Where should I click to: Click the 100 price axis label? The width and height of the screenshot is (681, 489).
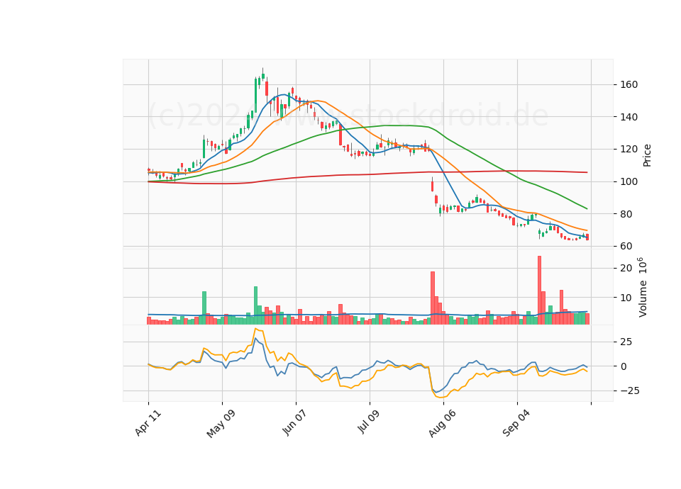point(629,182)
